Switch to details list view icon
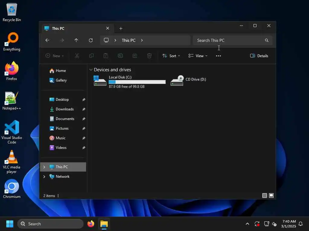The height and width of the screenshot is (231, 309). pos(264,196)
